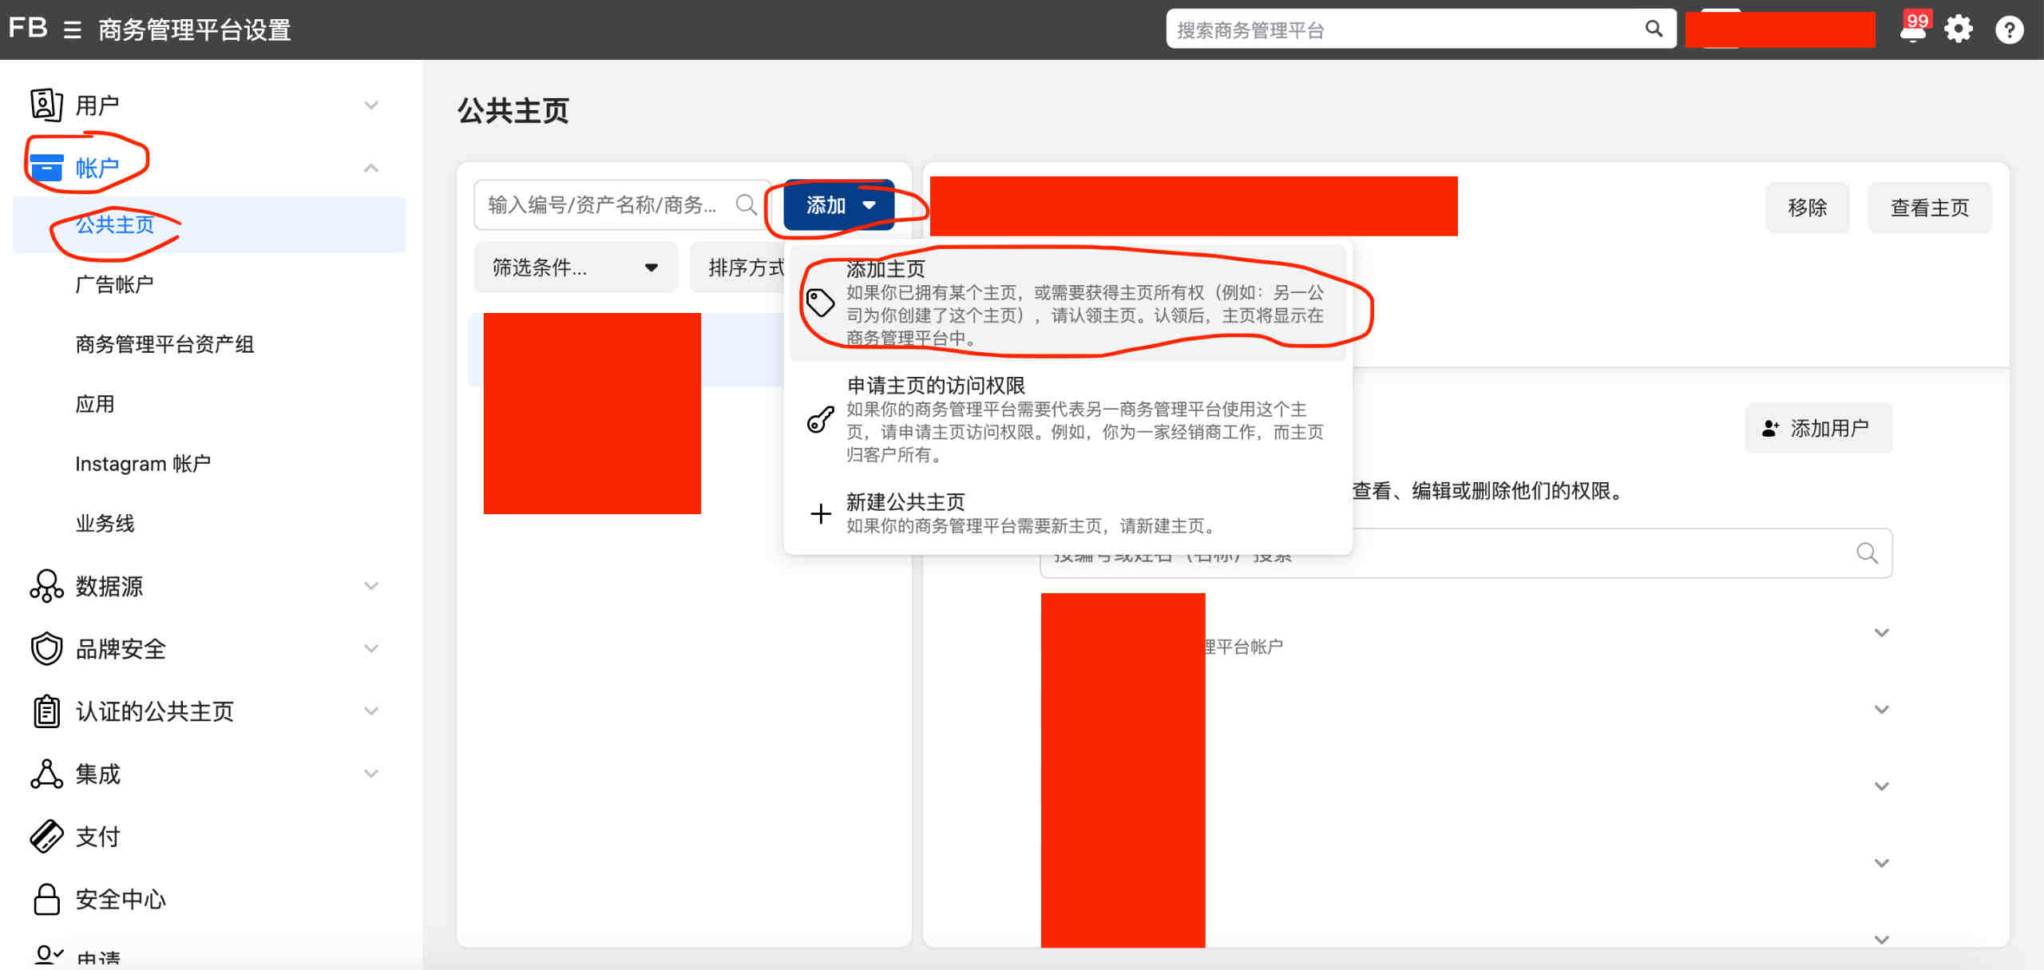
Task: Click magnifier icon in asset search field
Action: pos(746,205)
